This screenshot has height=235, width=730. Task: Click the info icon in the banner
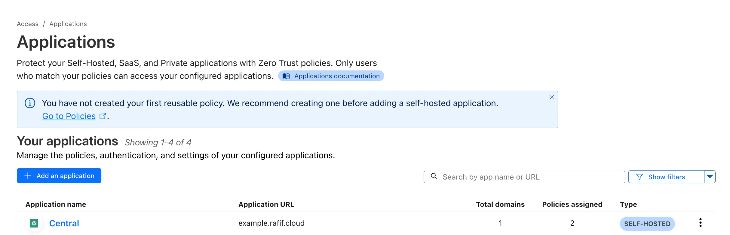30,103
